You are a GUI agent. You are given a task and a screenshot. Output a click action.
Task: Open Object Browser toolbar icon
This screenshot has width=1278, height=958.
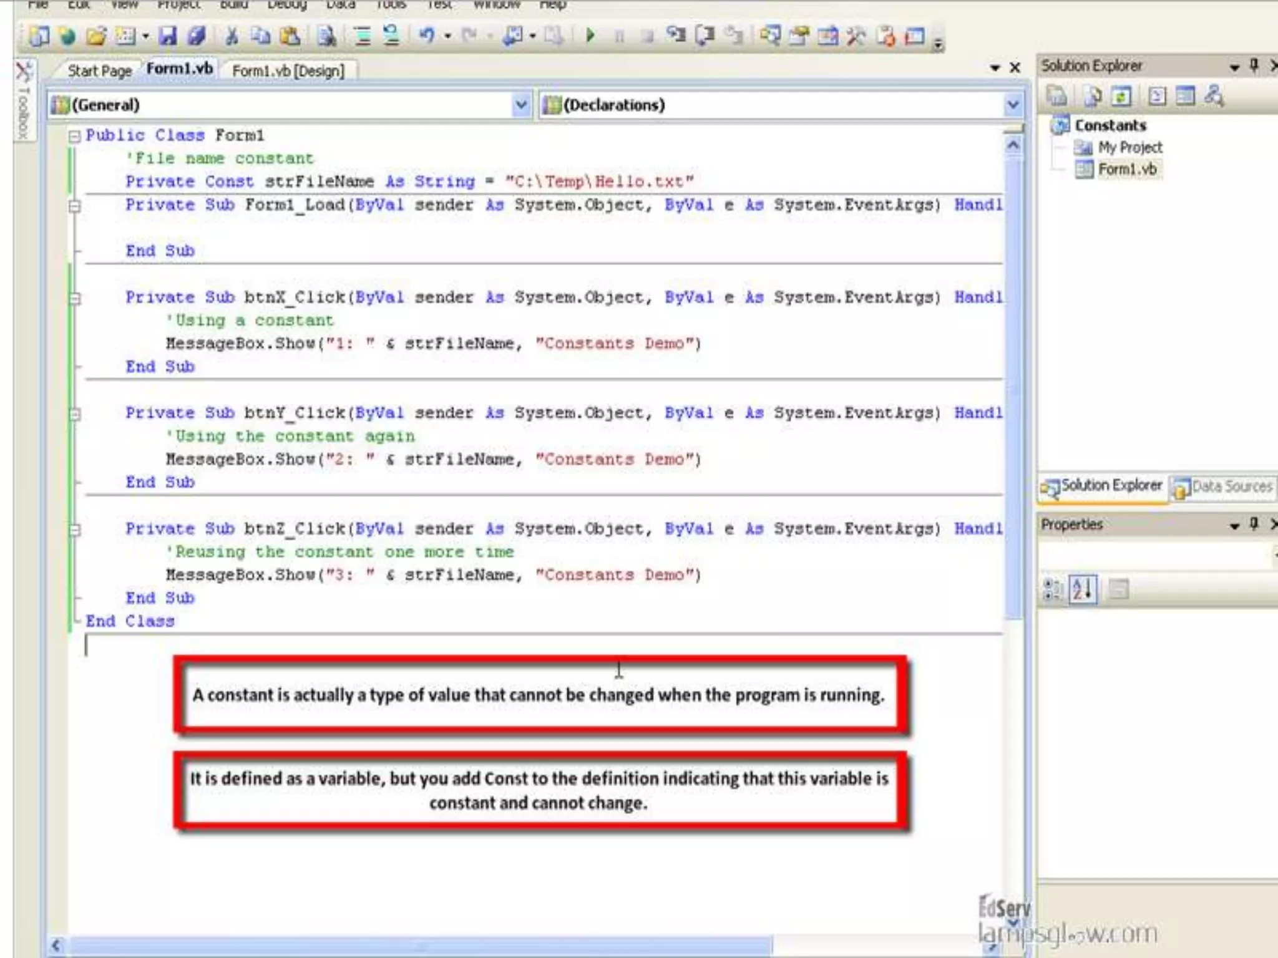click(828, 36)
